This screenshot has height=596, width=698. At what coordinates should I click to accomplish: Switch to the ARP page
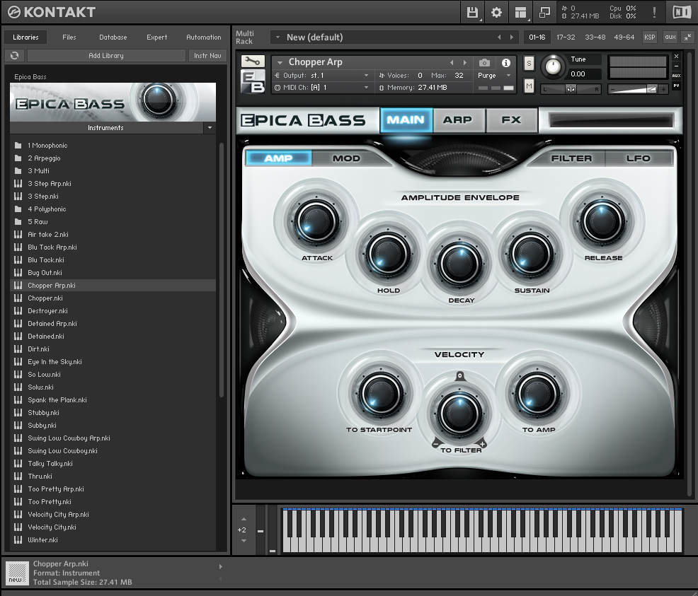457,120
